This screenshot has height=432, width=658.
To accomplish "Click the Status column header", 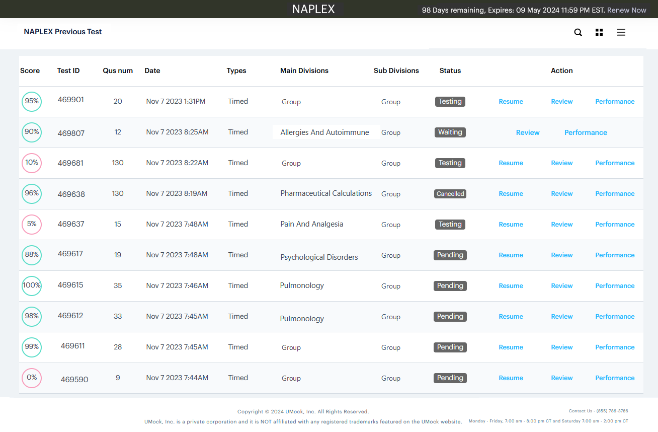I will [450, 70].
